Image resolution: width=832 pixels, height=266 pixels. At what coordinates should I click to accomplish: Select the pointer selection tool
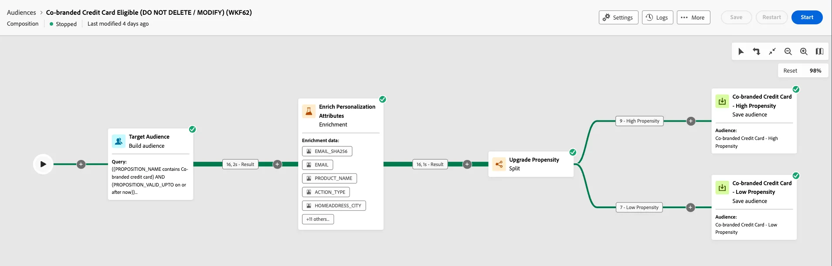pos(741,52)
